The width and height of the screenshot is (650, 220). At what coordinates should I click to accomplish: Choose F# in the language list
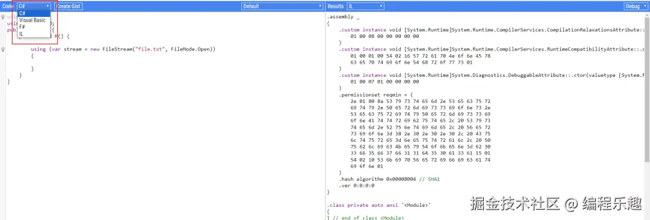pyautogui.click(x=34, y=27)
